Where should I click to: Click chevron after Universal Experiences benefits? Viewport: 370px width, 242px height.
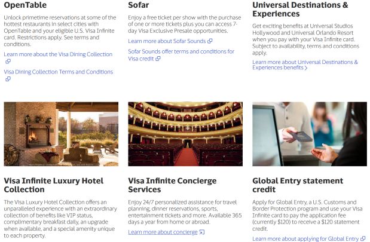pos(306,68)
